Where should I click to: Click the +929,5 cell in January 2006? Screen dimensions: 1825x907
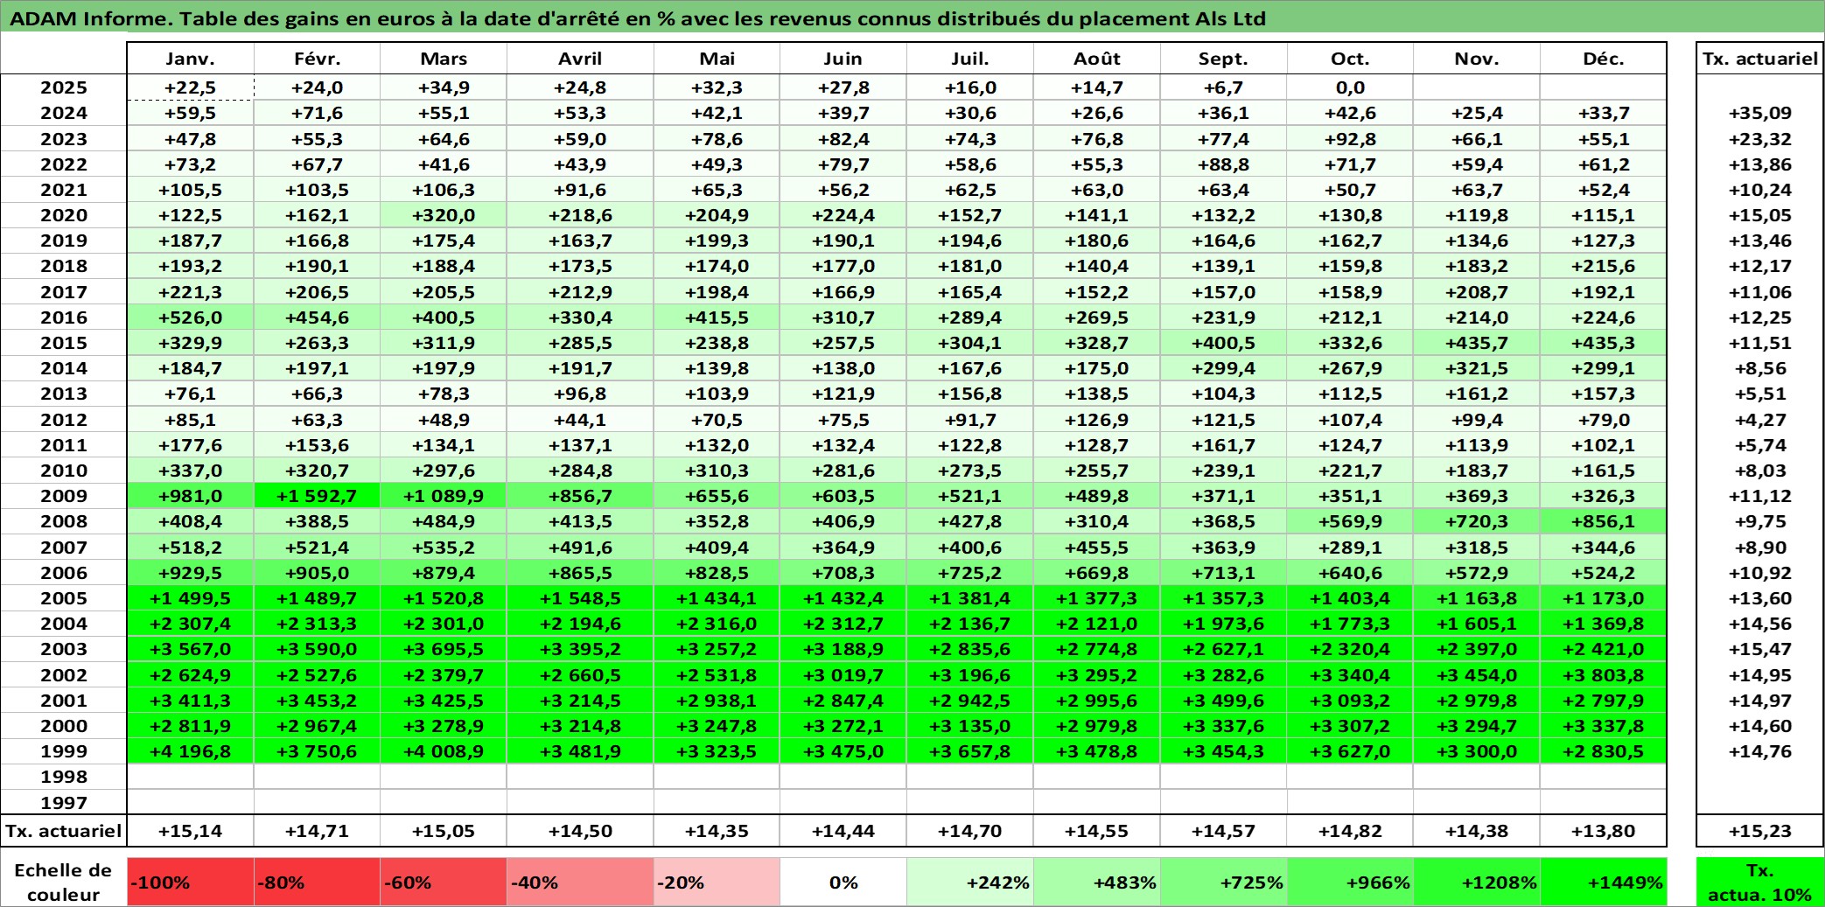point(191,573)
